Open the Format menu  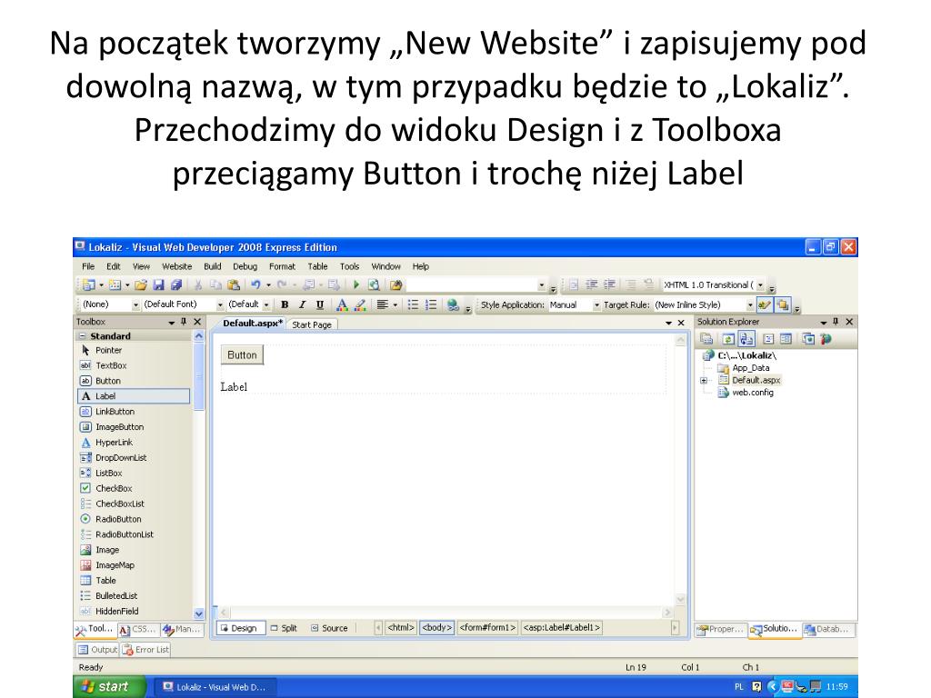click(x=282, y=266)
